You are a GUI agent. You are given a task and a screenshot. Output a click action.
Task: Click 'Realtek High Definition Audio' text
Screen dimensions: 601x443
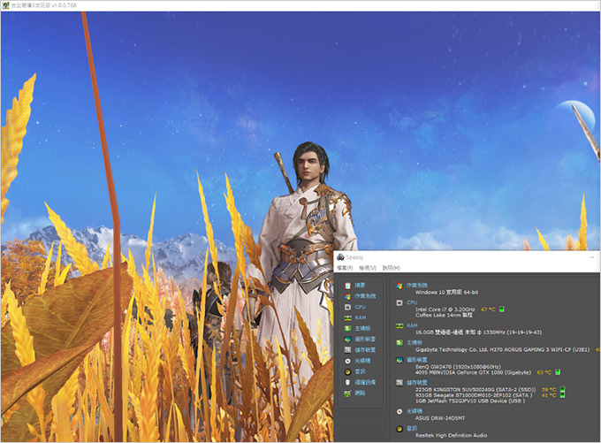point(451,435)
